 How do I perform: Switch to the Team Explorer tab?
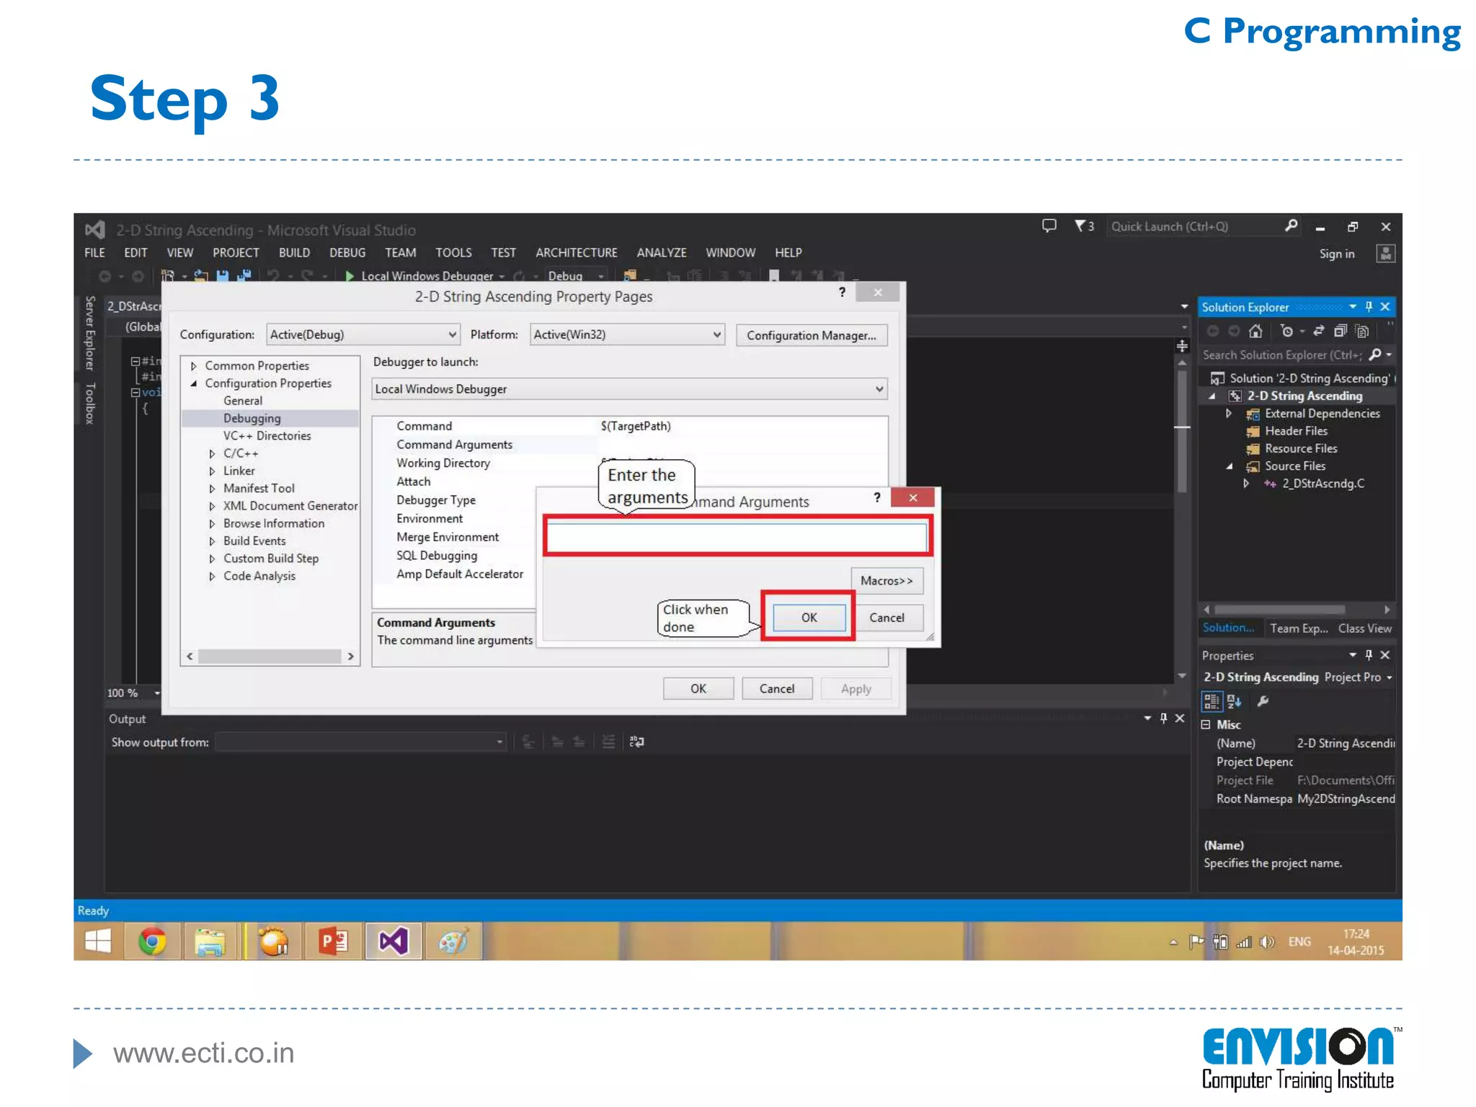tap(1299, 628)
